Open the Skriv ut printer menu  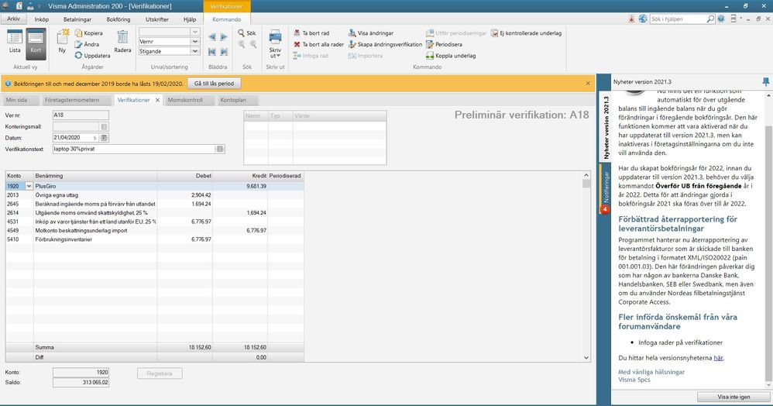coord(275,43)
